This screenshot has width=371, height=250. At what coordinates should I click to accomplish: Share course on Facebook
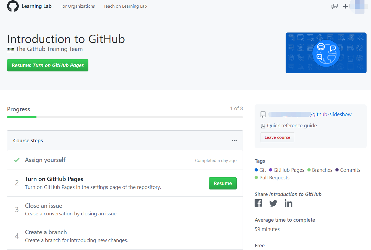click(258, 203)
